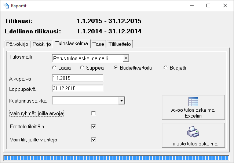Switch to the Päiväkirja tab
234x163 pixels.
pos(17,44)
